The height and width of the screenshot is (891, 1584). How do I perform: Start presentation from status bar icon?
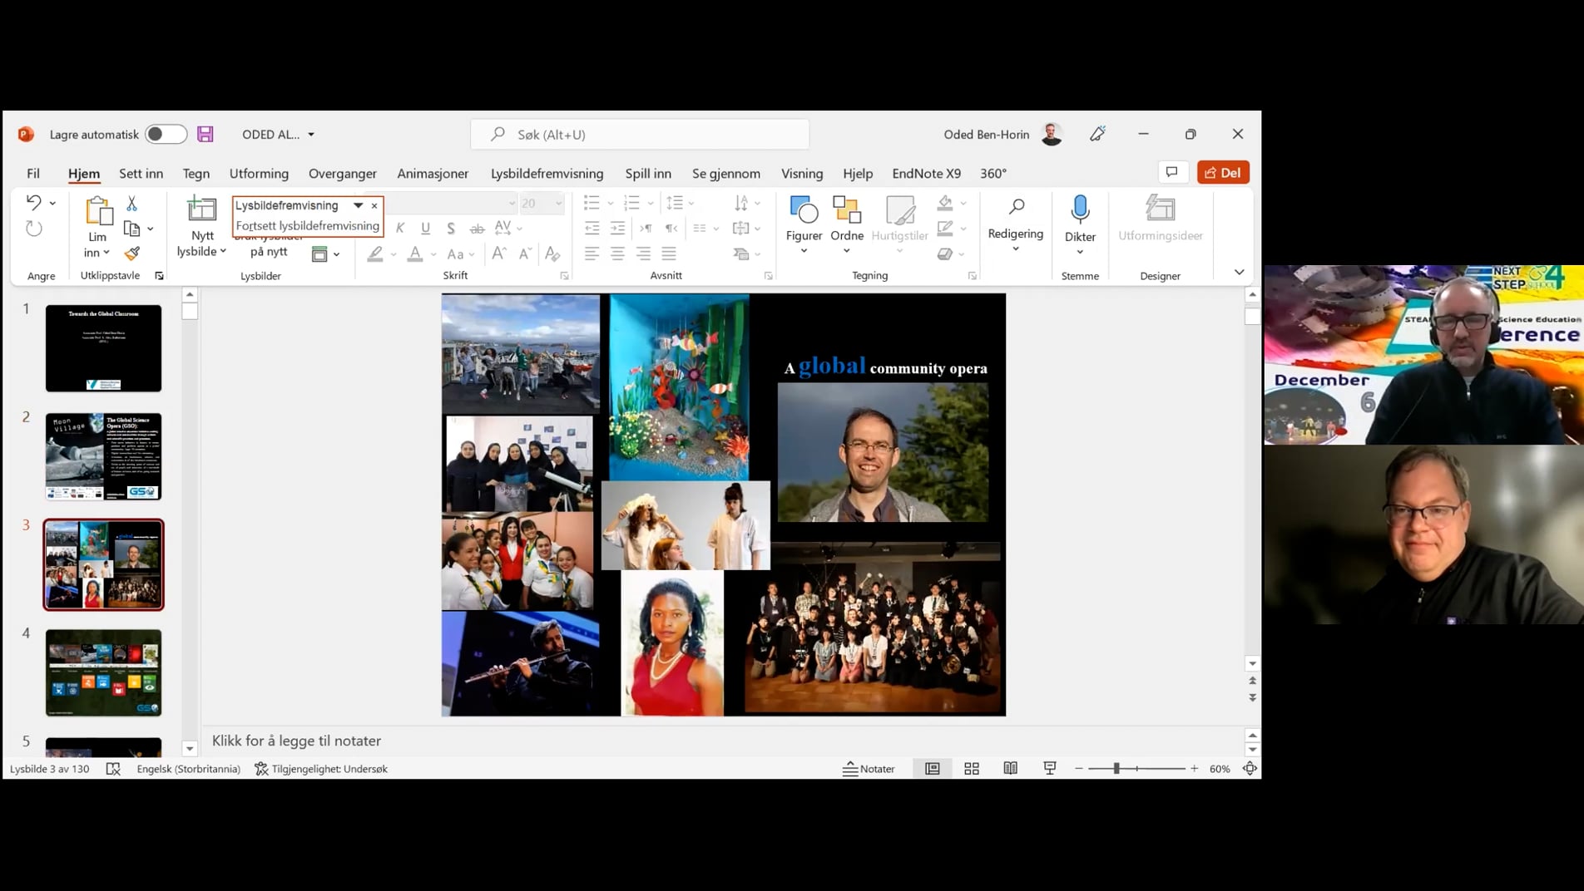coord(1050,768)
